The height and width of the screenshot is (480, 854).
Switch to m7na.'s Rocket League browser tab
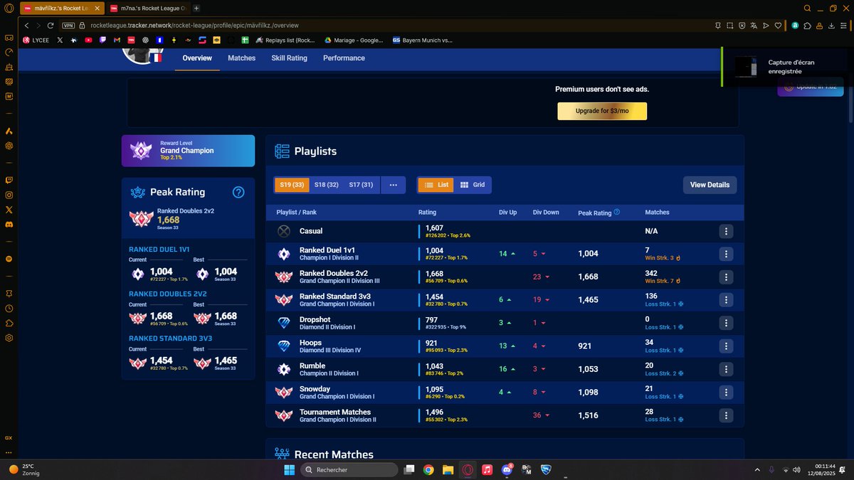(x=148, y=8)
